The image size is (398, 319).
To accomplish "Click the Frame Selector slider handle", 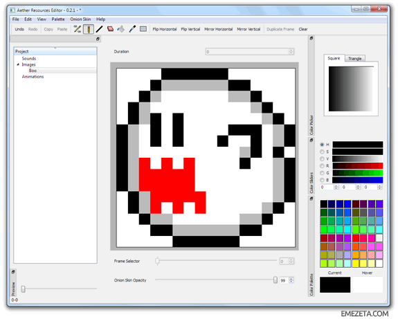I will 157,261.
